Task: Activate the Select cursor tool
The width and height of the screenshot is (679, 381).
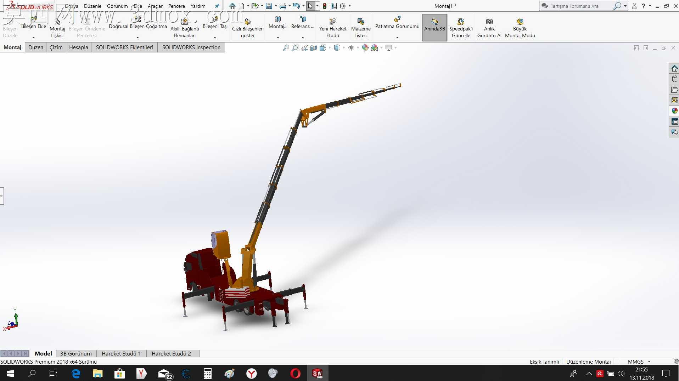Action: tap(310, 6)
